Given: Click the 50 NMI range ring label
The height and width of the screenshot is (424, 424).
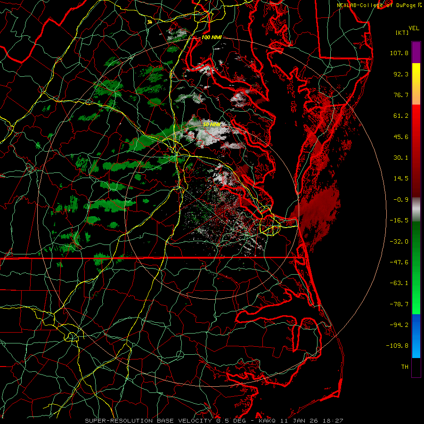Looking at the screenshot, I should click(x=212, y=125).
